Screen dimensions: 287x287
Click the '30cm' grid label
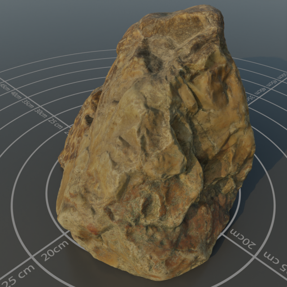[x=41, y=113]
